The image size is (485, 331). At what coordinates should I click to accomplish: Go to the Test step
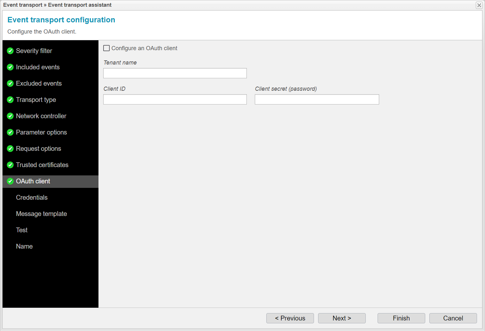(21, 230)
